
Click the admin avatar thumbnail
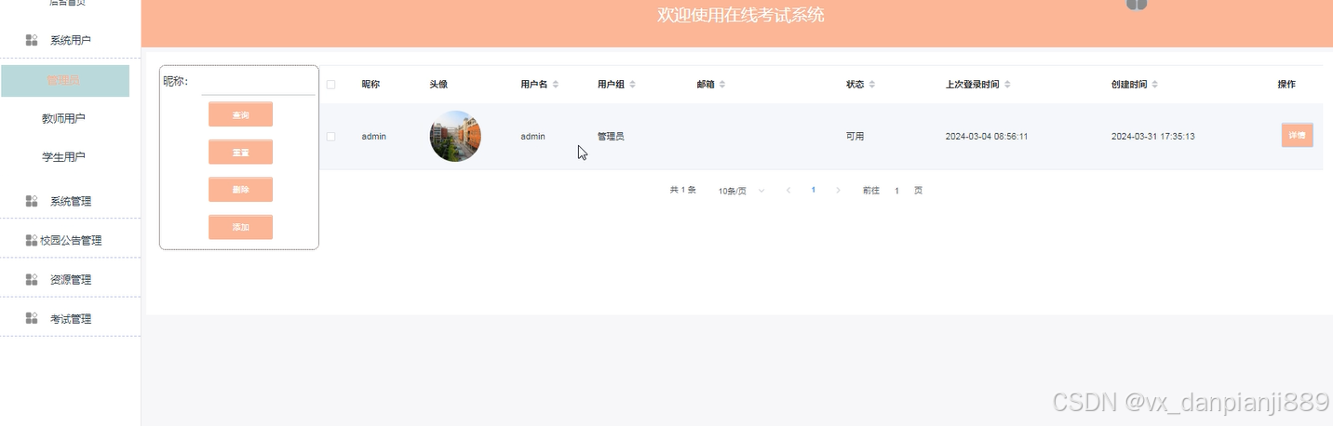click(x=455, y=137)
